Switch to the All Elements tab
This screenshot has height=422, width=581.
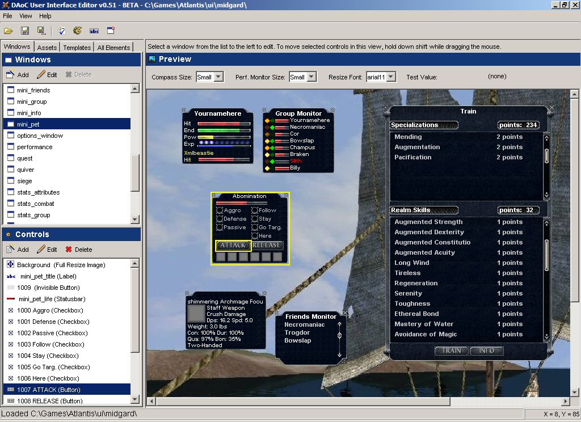113,48
